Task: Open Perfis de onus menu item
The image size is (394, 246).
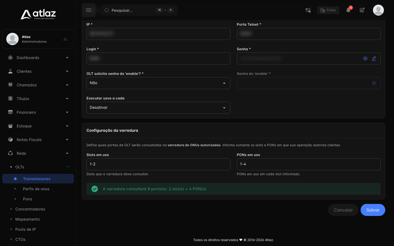Action: point(36,189)
